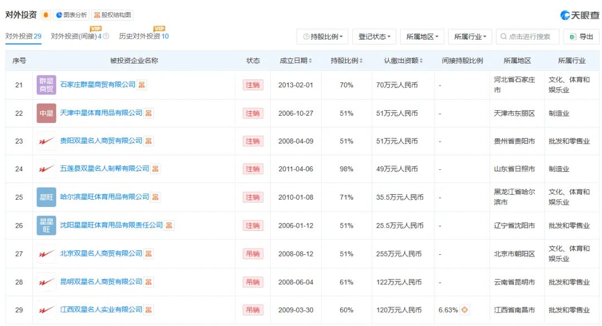The height and width of the screenshot is (326, 602).
Task: Click structure chart icon beside 天津中星体育用品有限公司
Action: tap(149, 113)
